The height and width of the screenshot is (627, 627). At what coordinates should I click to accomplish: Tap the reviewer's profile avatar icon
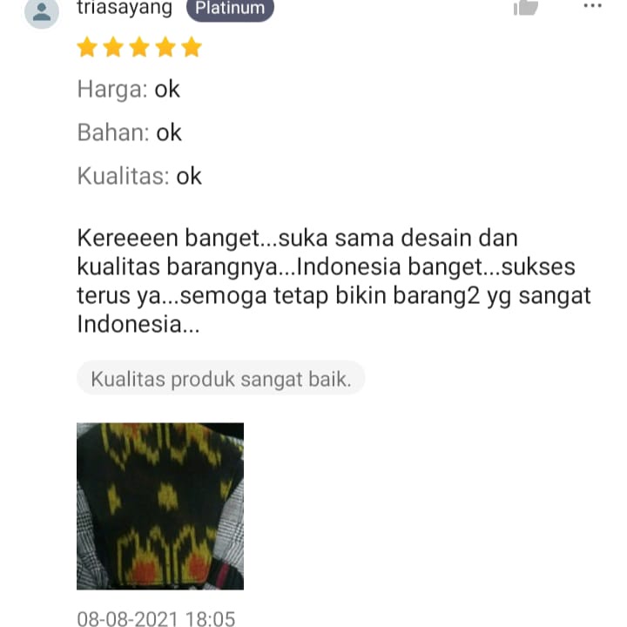[x=42, y=12]
